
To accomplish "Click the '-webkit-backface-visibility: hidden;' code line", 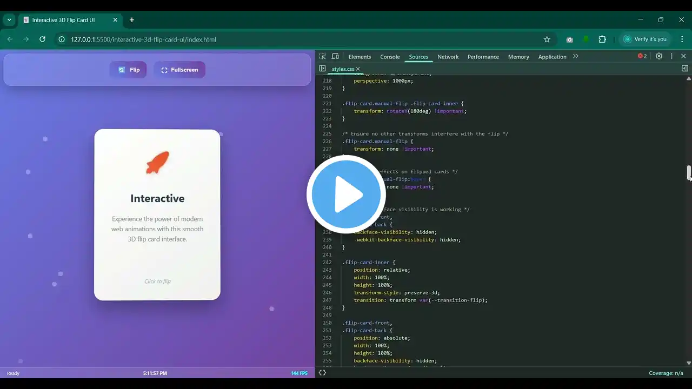I will click(407, 240).
